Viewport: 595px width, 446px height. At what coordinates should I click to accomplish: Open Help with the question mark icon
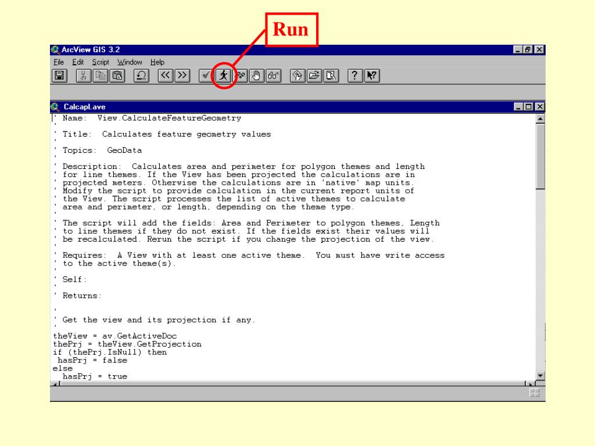tap(355, 76)
